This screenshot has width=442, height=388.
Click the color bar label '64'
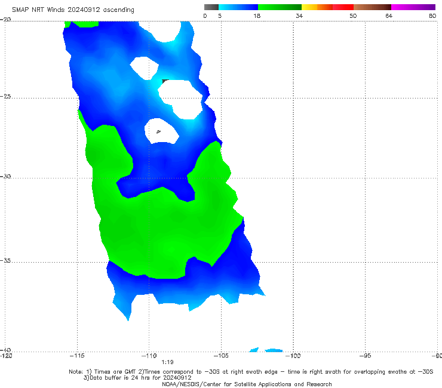pyautogui.click(x=389, y=16)
